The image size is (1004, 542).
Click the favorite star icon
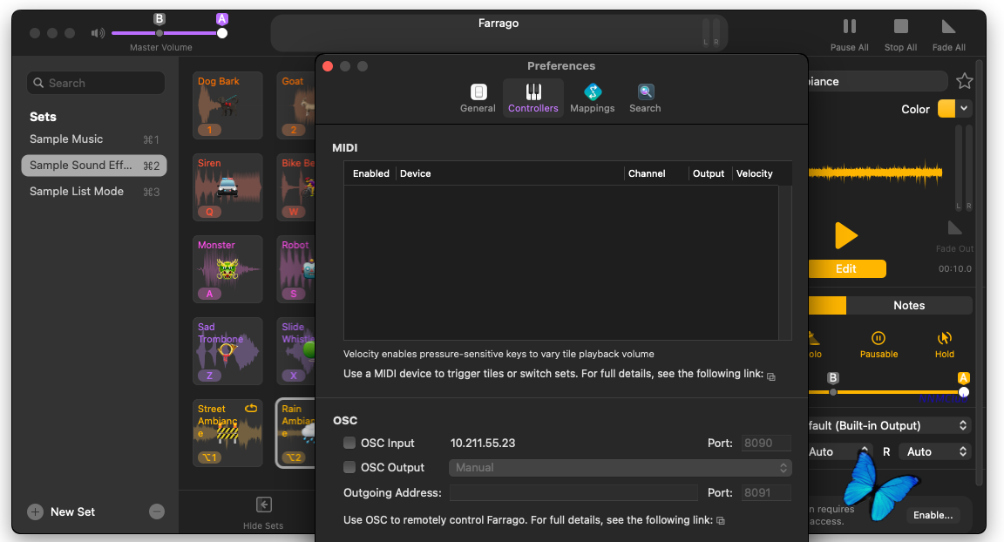(964, 81)
